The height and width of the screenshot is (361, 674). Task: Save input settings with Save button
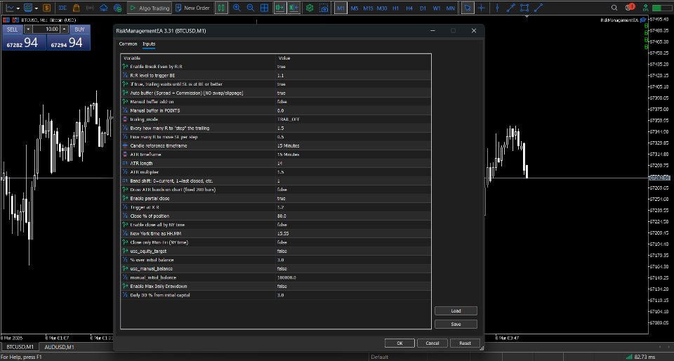[456, 324]
